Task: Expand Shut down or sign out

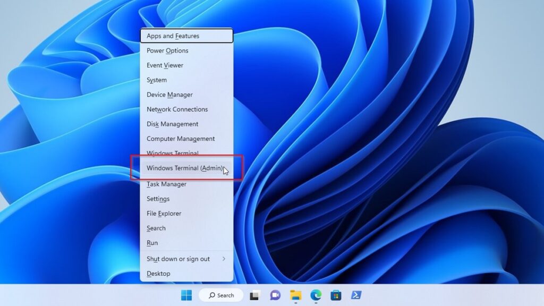Action: 186,259
